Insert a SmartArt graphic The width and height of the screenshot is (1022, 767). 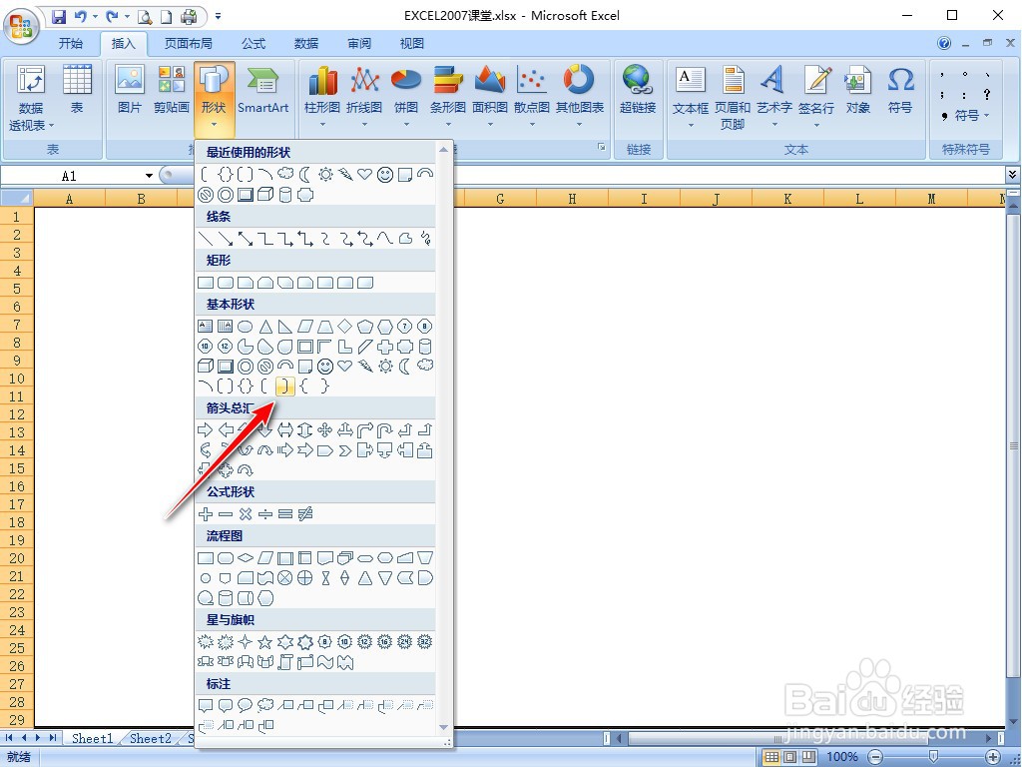262,90
